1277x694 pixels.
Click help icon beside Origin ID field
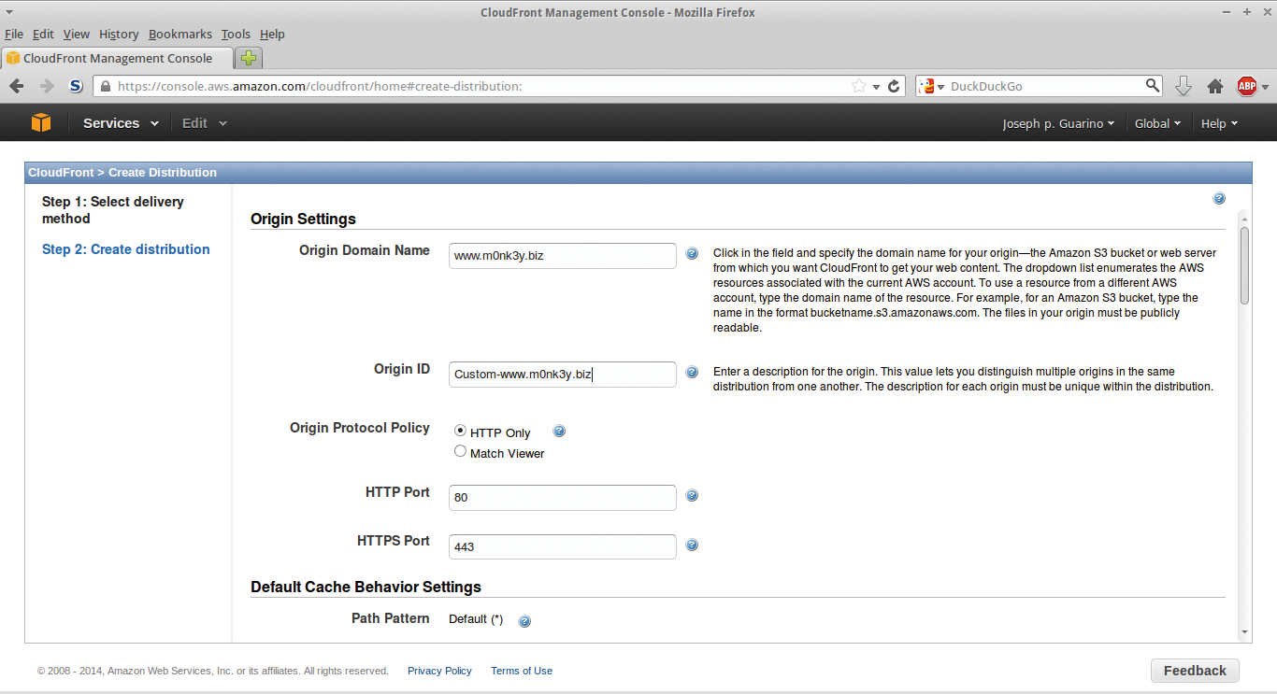(x=692, y=372)
